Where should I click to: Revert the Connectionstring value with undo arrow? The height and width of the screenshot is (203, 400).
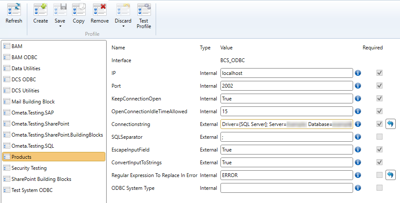391,124
